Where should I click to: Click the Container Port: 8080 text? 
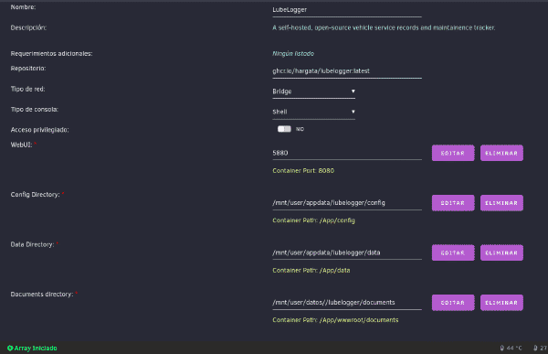(x=303, y=170)
